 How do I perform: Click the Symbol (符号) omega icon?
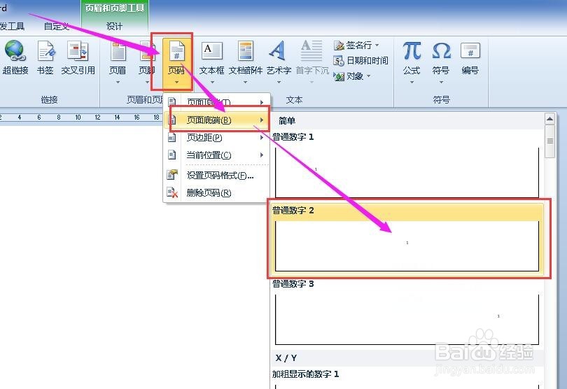441,50
